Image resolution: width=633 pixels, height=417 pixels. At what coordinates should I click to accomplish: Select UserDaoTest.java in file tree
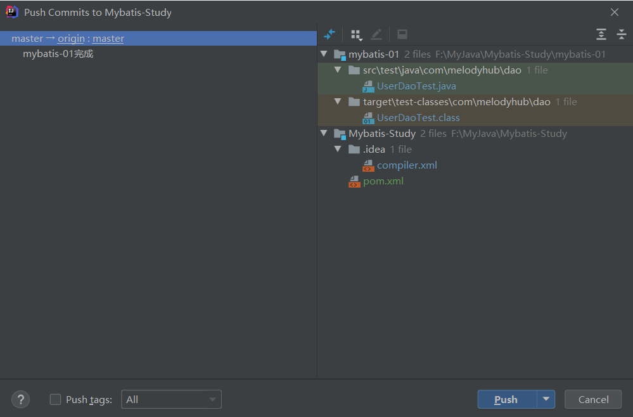pos(416,86)
